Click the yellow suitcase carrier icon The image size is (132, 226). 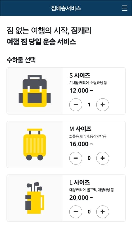[35, 144]
